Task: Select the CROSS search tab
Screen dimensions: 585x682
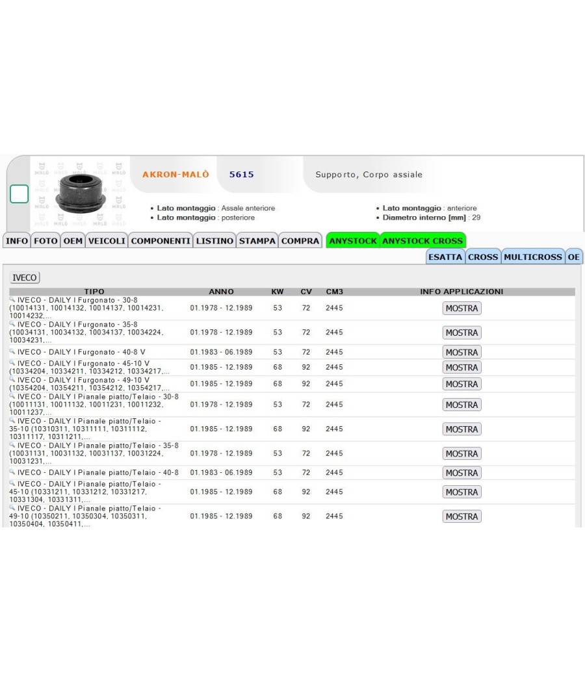Action: (483, 257)
